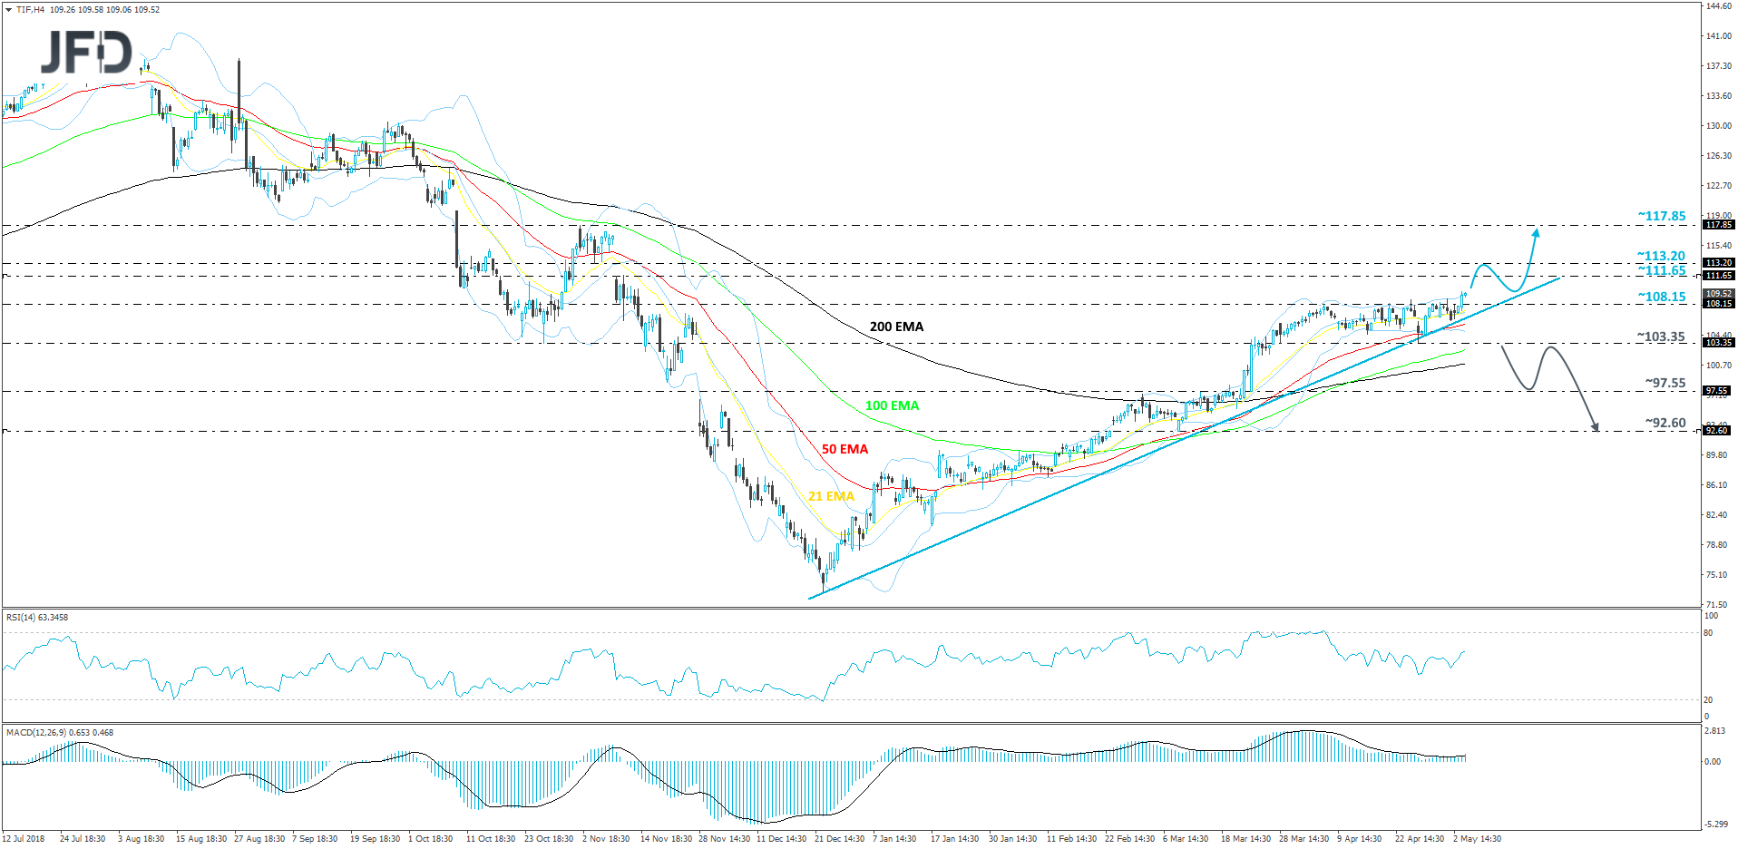This screenshot has height=849, width=1738.
Task: Click the ~103.35 support level text
Action: pos(1661,337)
